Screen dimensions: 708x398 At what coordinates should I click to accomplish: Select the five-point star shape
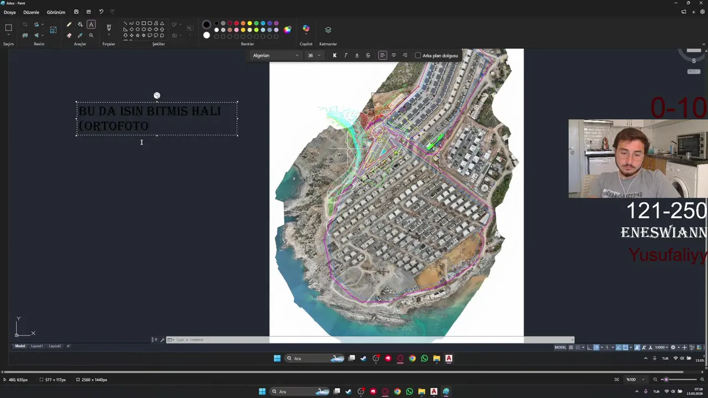[x=138, y=35]
